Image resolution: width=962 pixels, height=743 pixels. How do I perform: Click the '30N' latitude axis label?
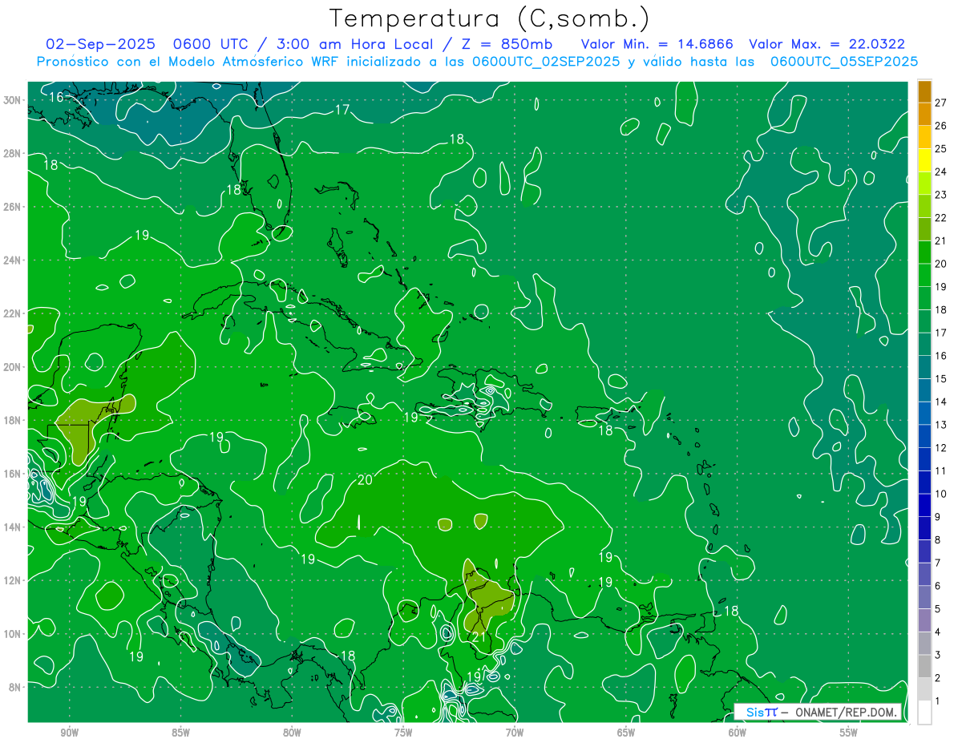[x=14, y=99]
